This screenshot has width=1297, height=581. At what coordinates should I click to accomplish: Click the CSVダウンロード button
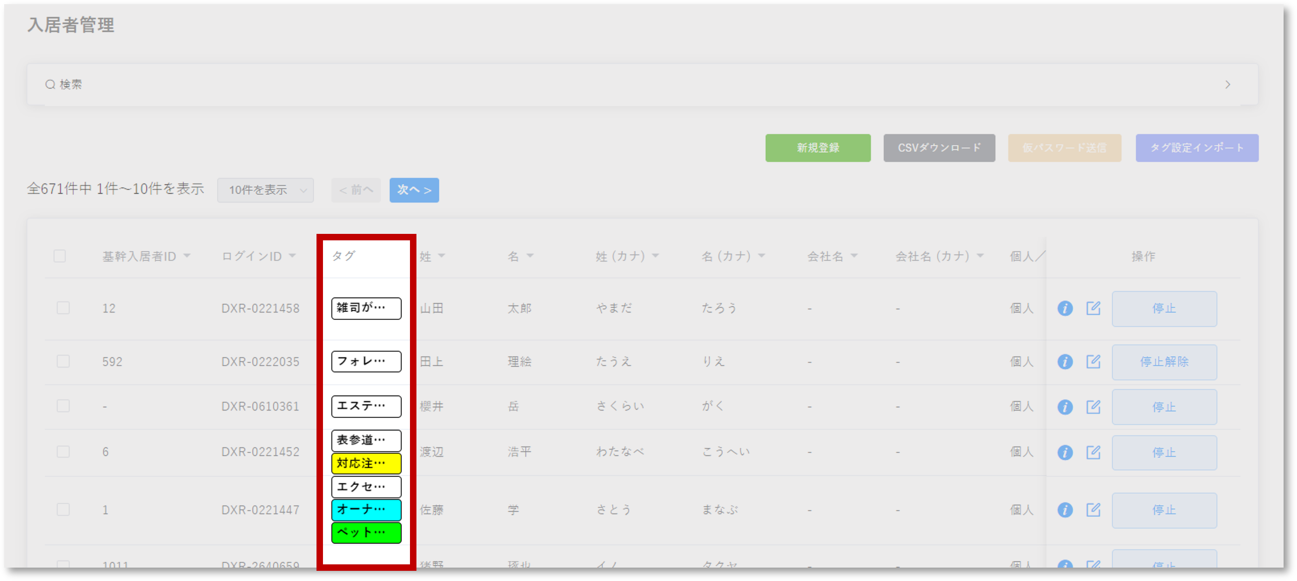[938, 148]
